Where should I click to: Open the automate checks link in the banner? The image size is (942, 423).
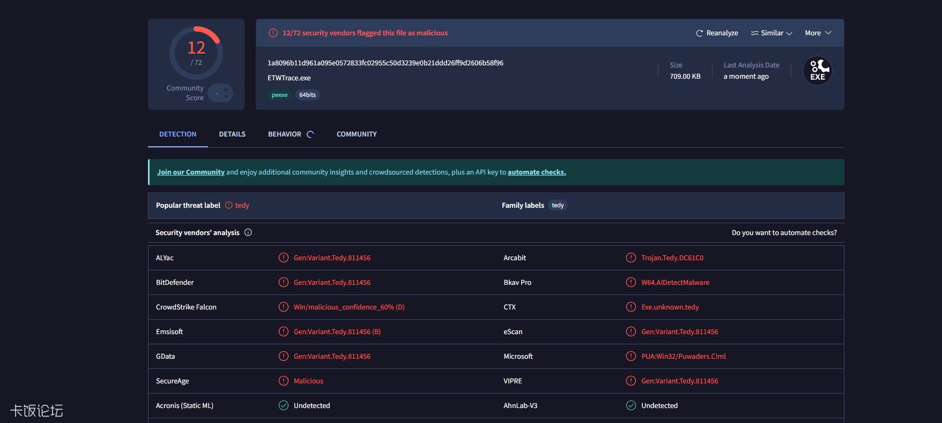537,172
